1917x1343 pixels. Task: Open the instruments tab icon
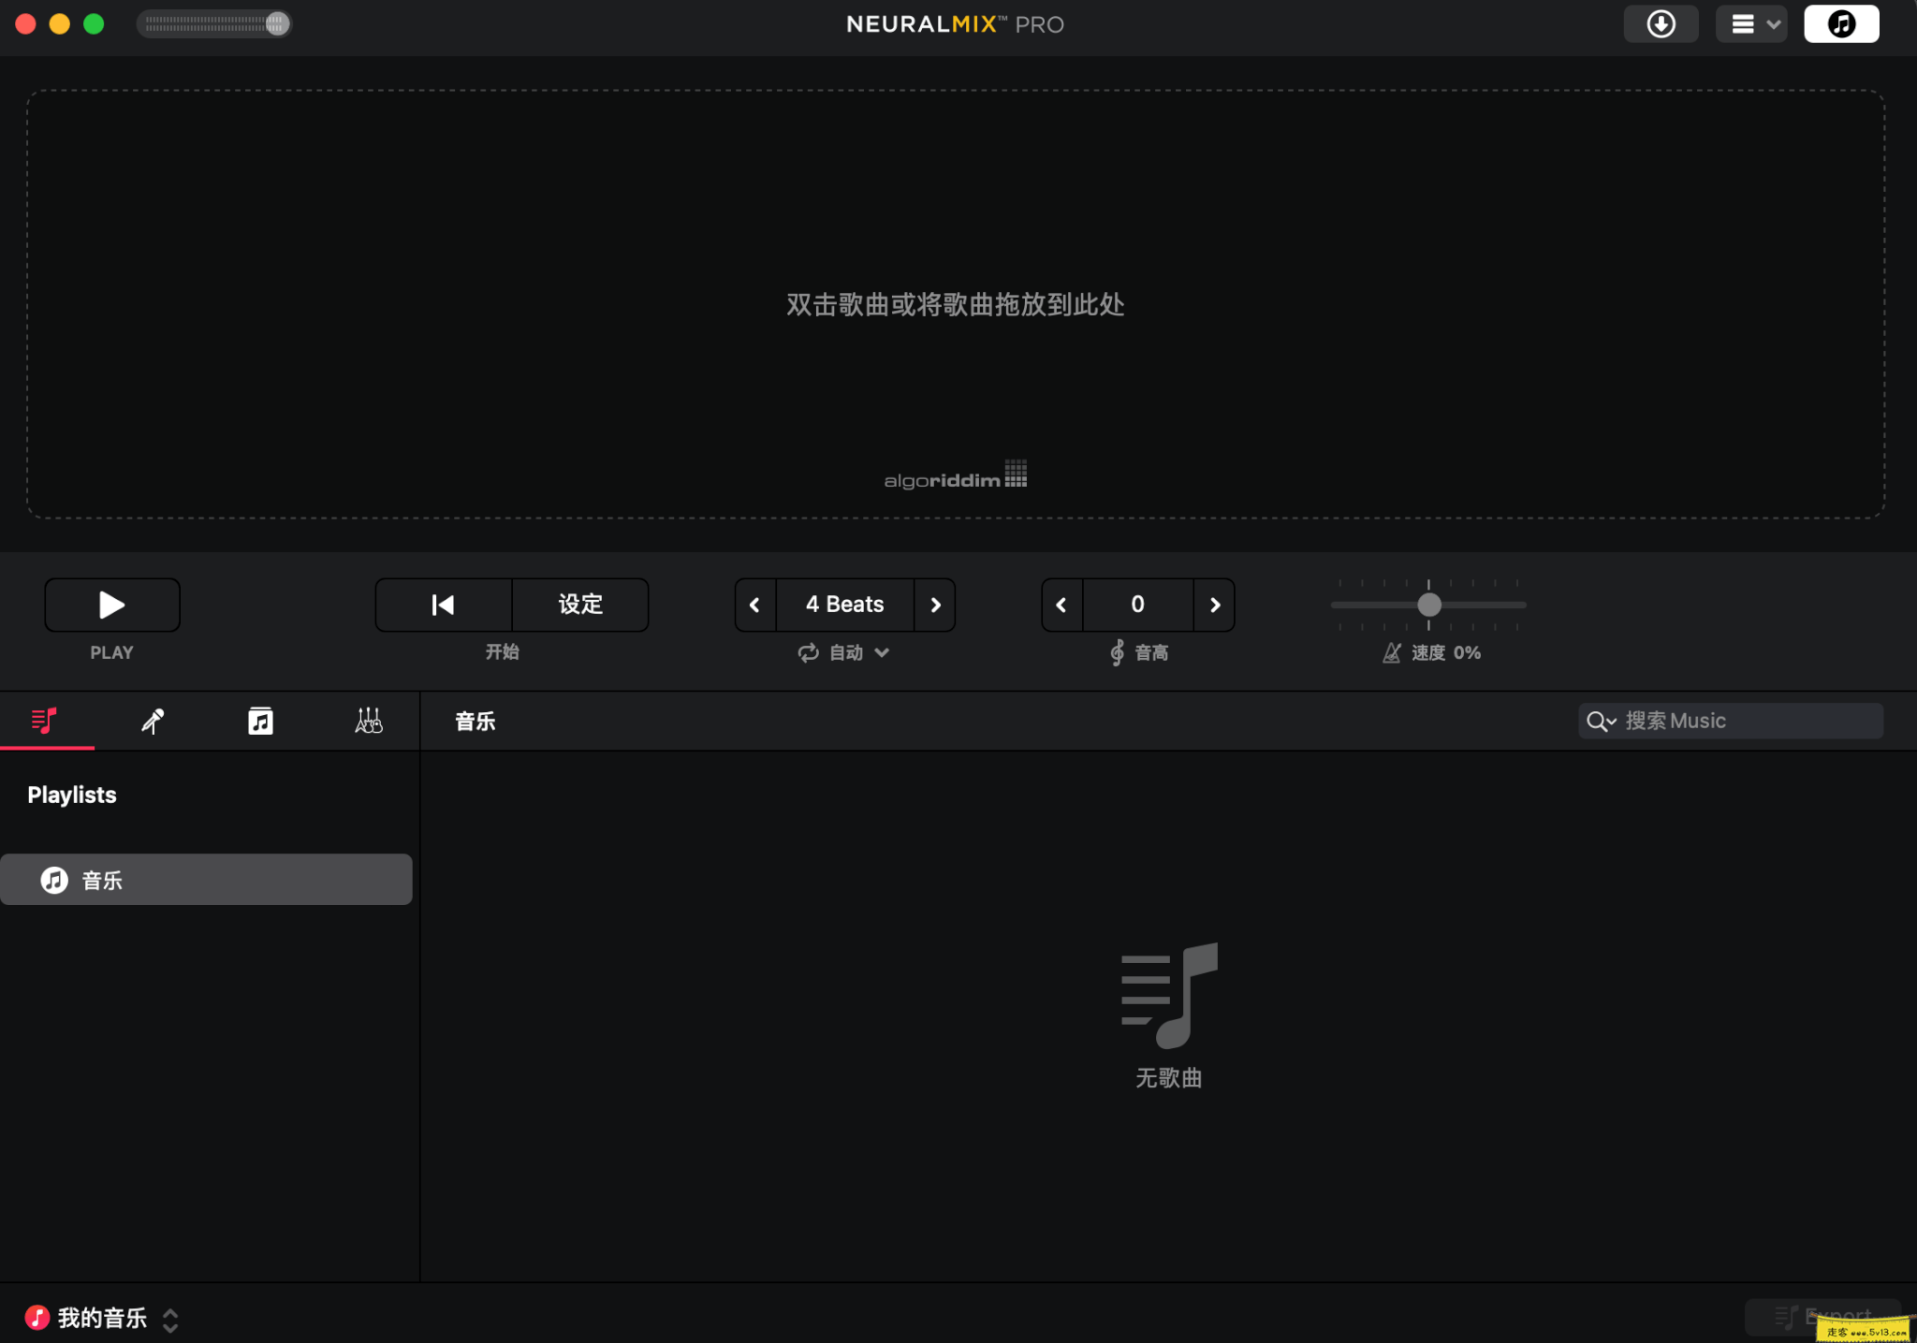[367, 720]
